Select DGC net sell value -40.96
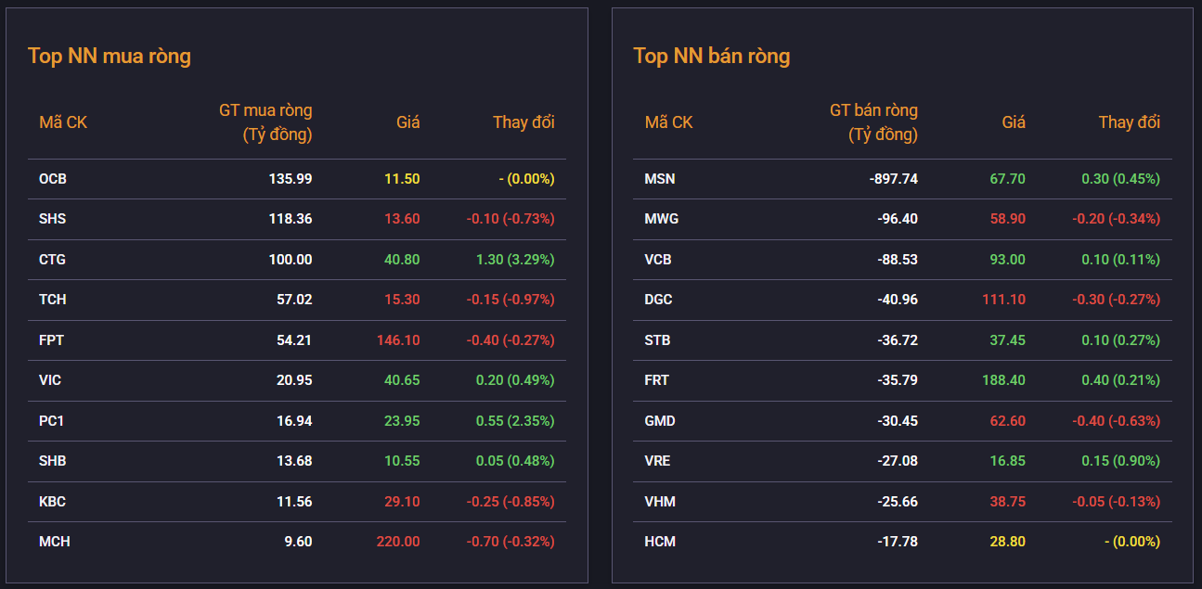Screen dimensions: 1202x589 (x=898, y=300)
